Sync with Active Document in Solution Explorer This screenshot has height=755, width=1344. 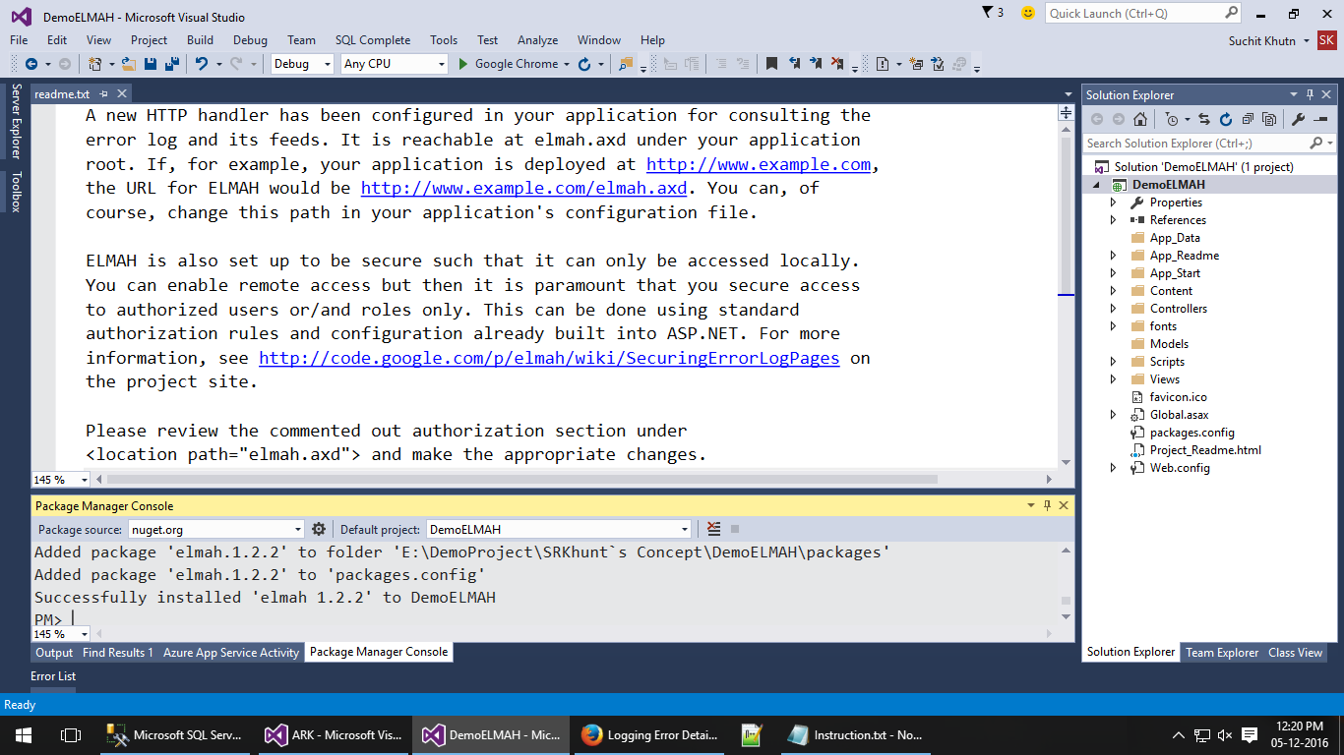click(x=1203, y=119)
